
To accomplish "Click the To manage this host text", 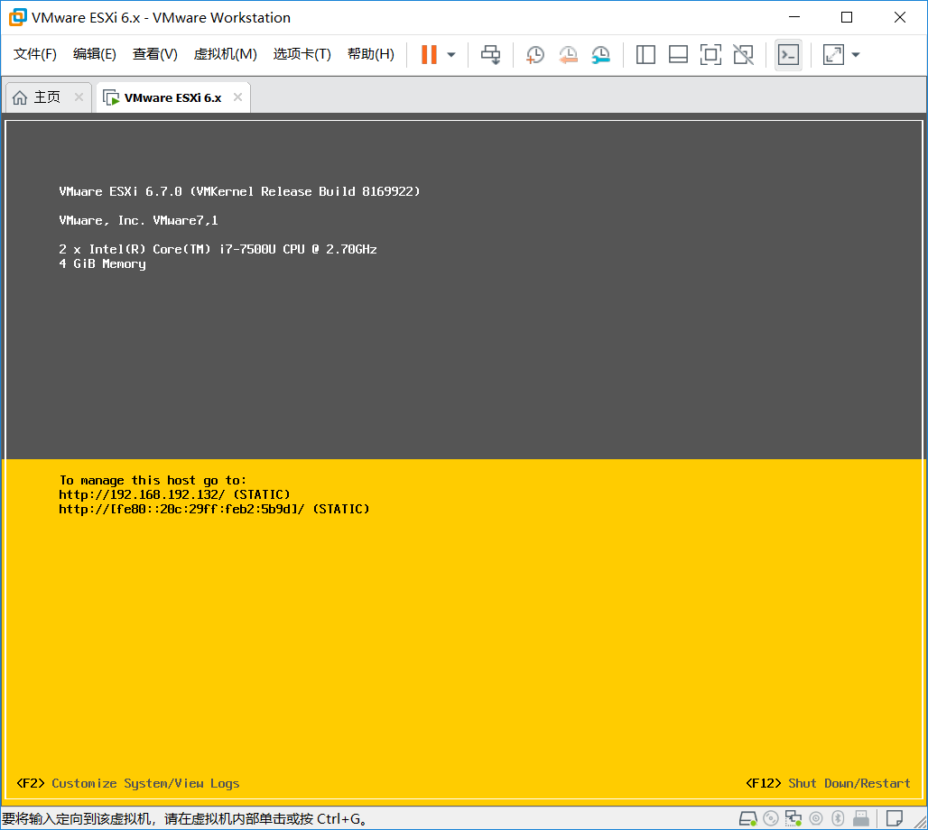I will 153,480.
